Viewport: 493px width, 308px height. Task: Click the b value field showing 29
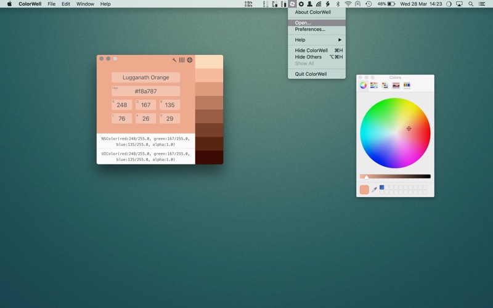[x=170, y=118]
